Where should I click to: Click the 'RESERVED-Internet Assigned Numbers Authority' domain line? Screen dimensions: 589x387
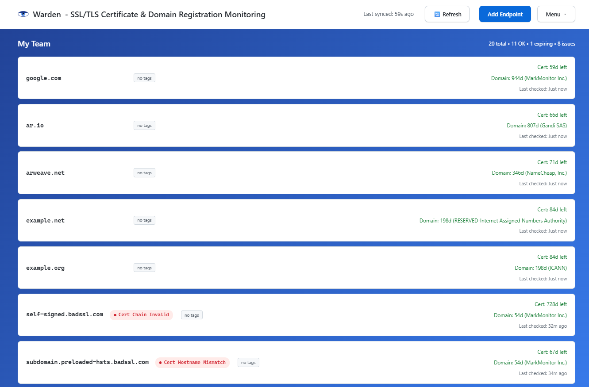pos(493,220)
